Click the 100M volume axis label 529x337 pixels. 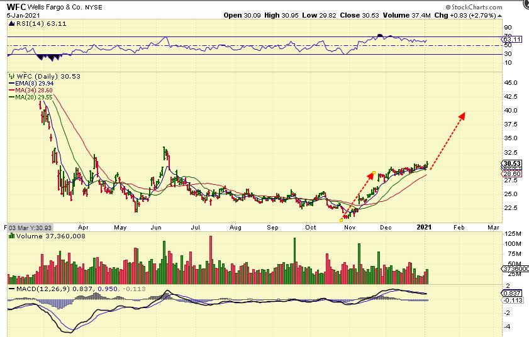pyautogui.click(x=513, y=243)
